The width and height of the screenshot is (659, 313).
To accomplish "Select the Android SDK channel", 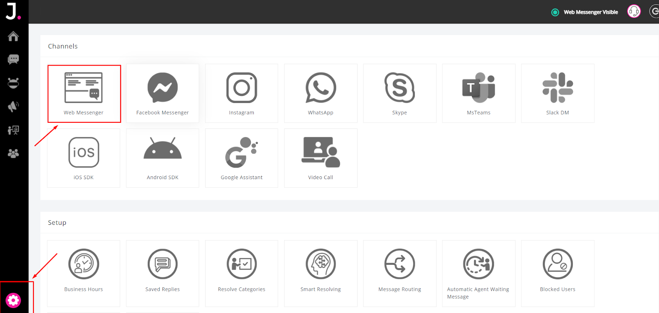I will tap(163, 158).
